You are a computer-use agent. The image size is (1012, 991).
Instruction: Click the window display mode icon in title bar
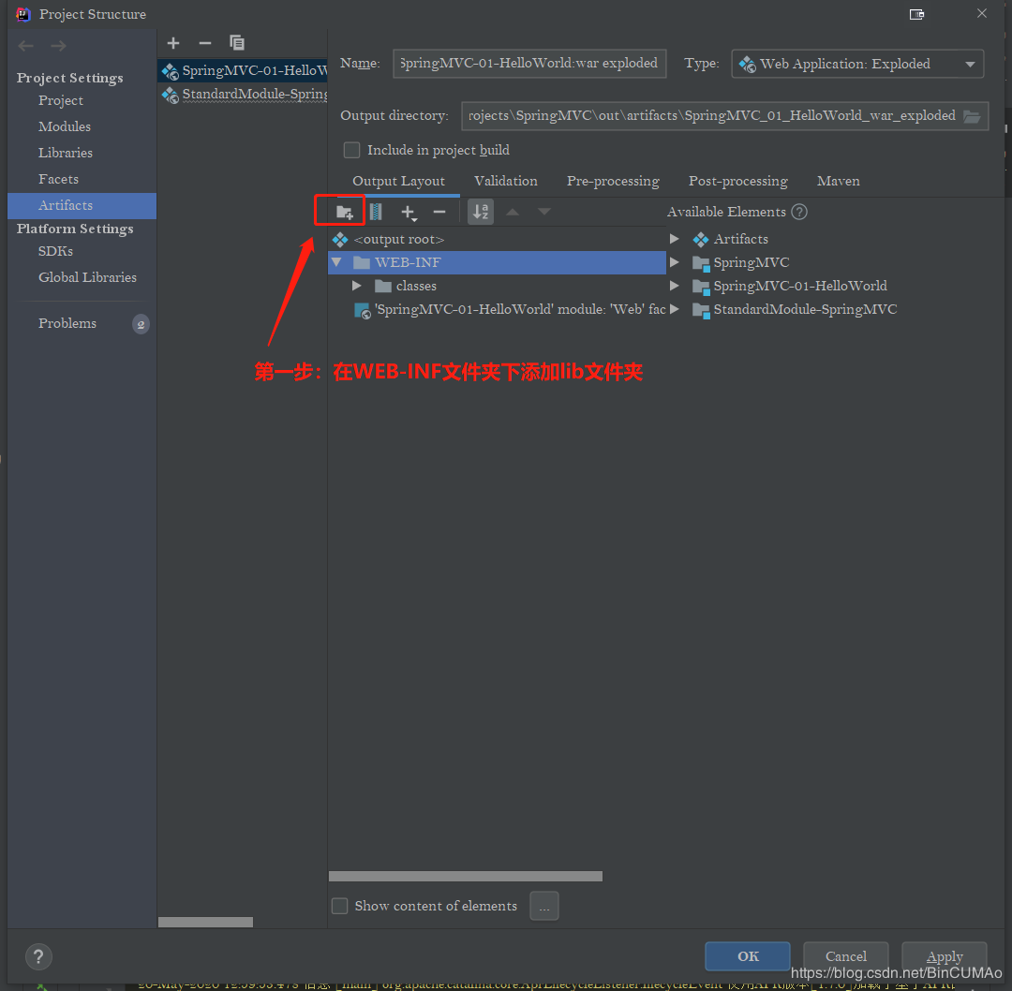pos(916,14)
